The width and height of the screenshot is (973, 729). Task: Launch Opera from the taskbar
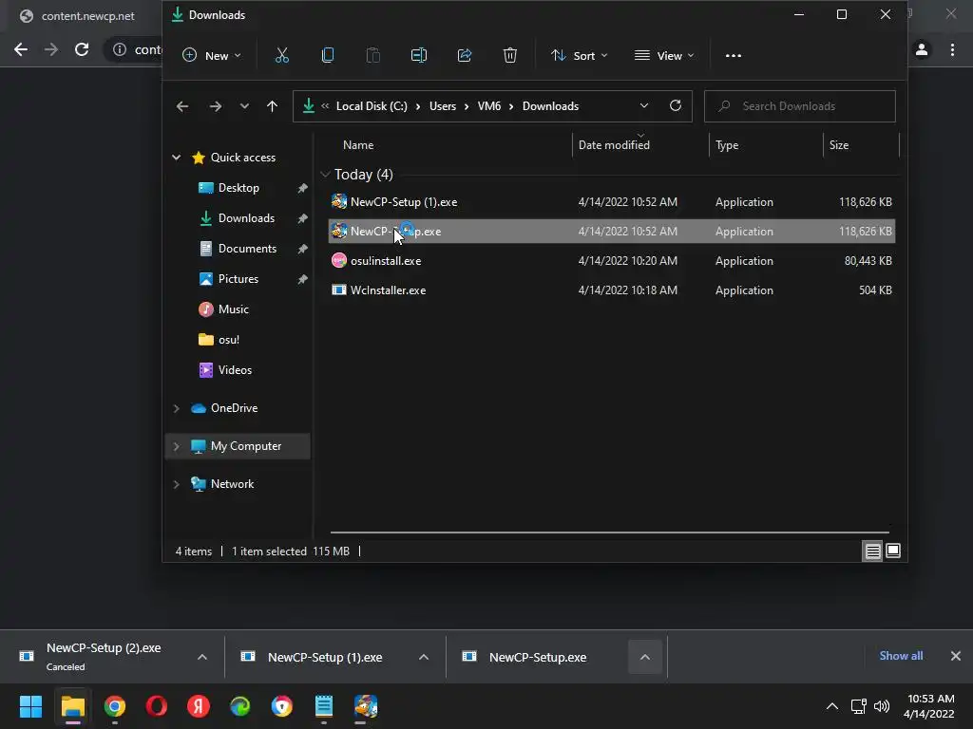(x=157, y=706)
